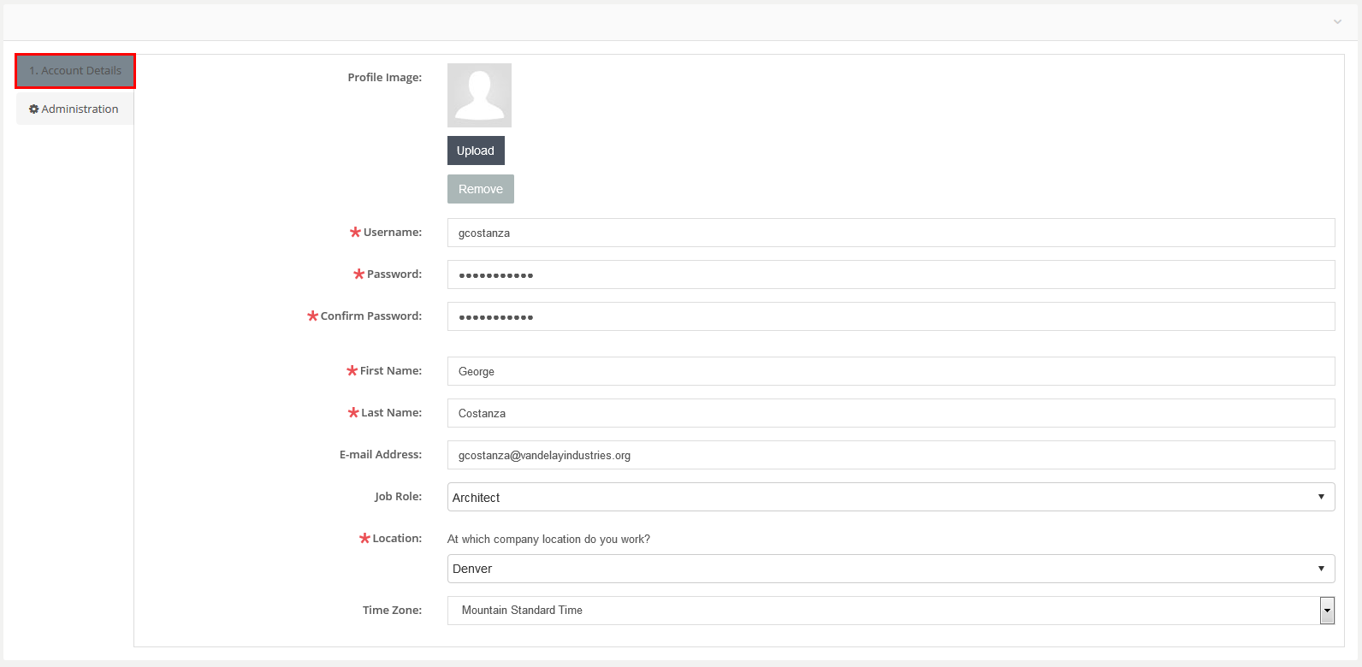
Task: Click the Profile Image label
Action: [384, 78]
